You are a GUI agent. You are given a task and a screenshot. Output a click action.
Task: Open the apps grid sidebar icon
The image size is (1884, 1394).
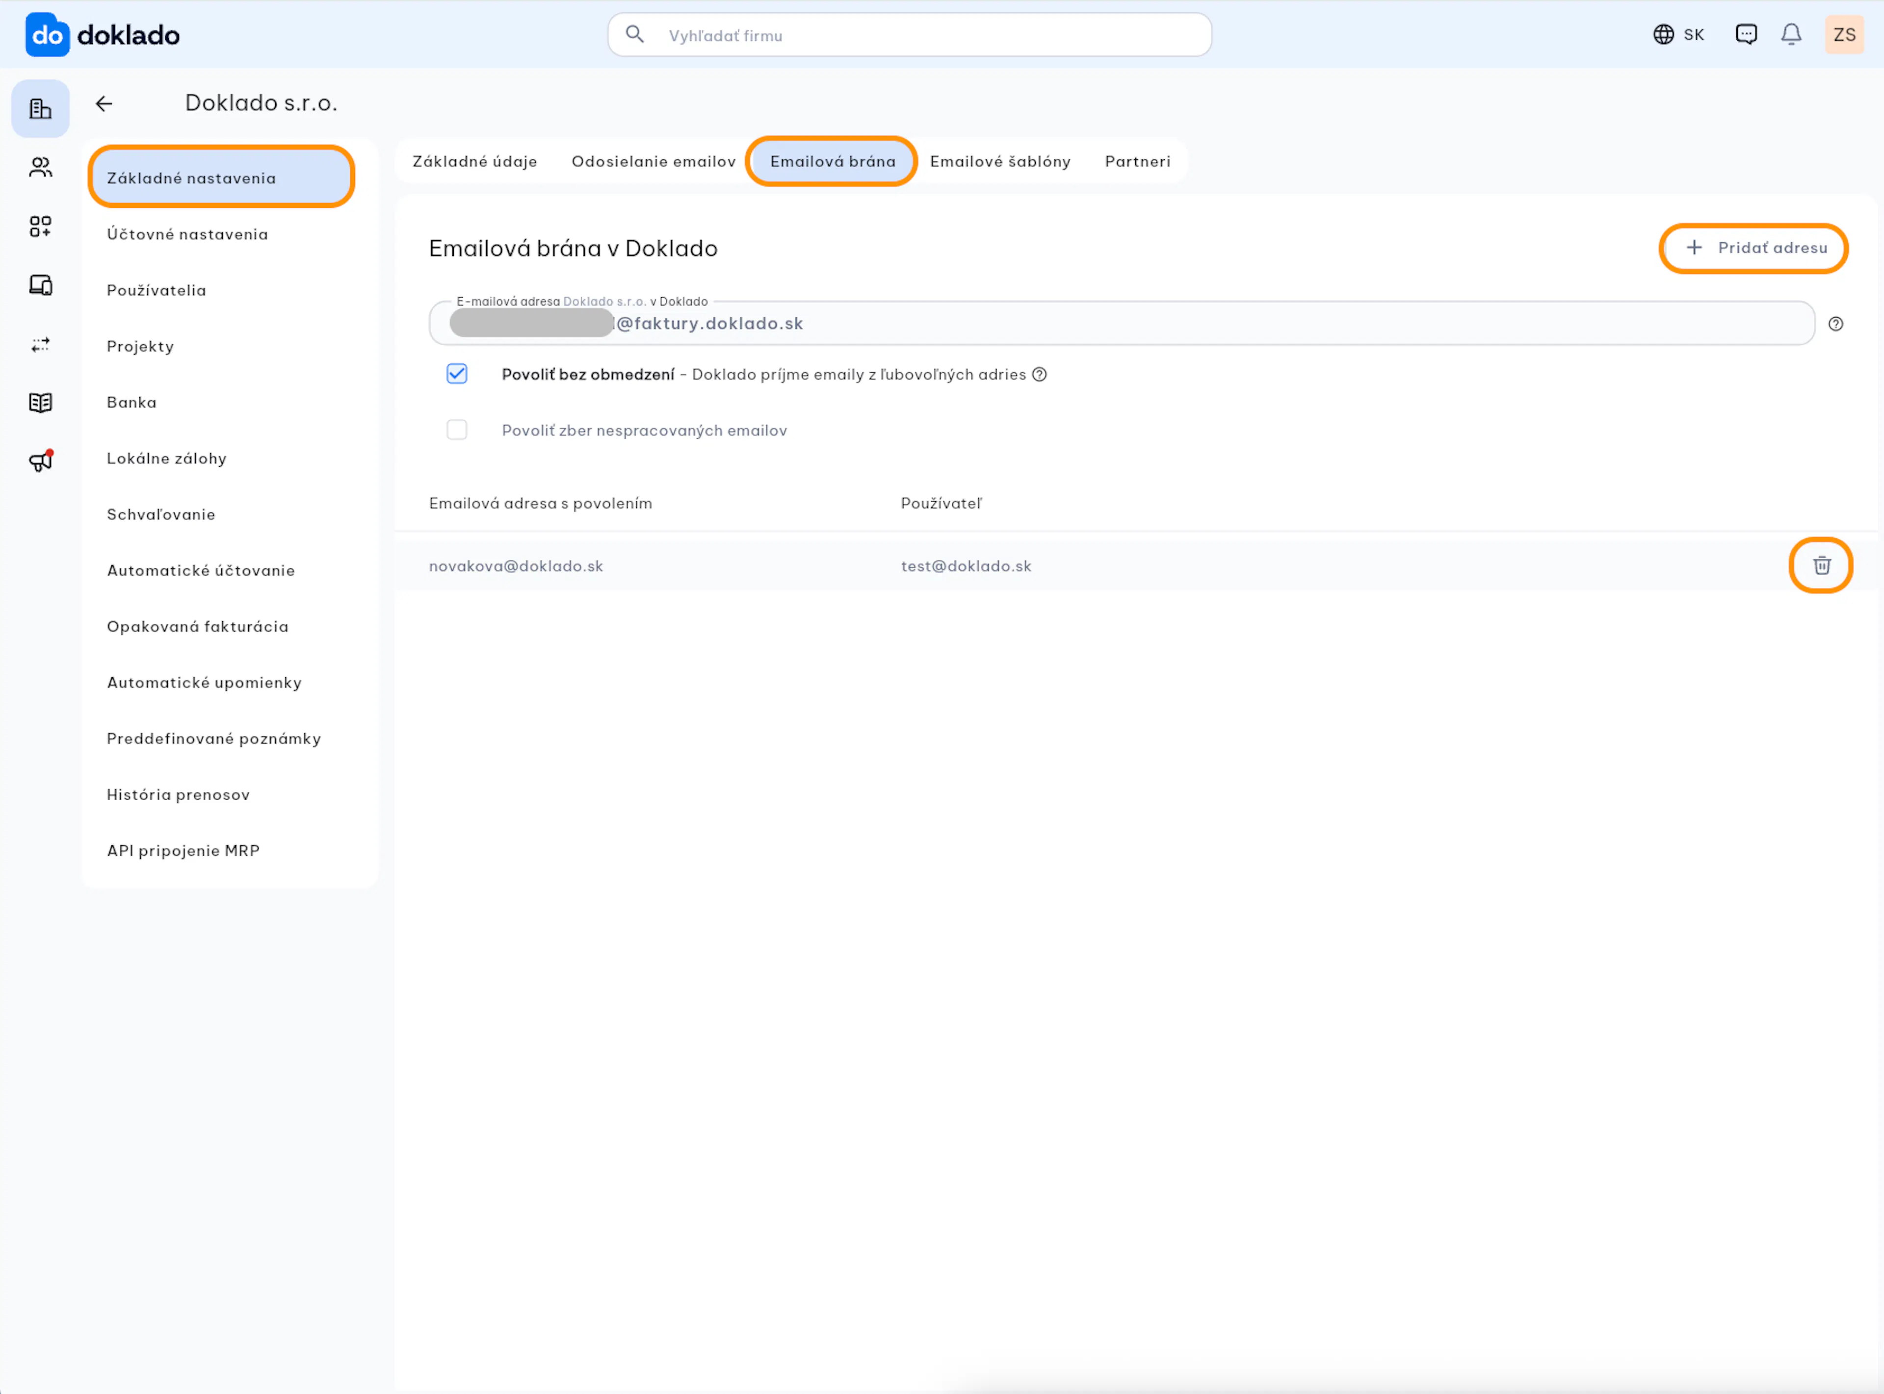pos(41,226)
